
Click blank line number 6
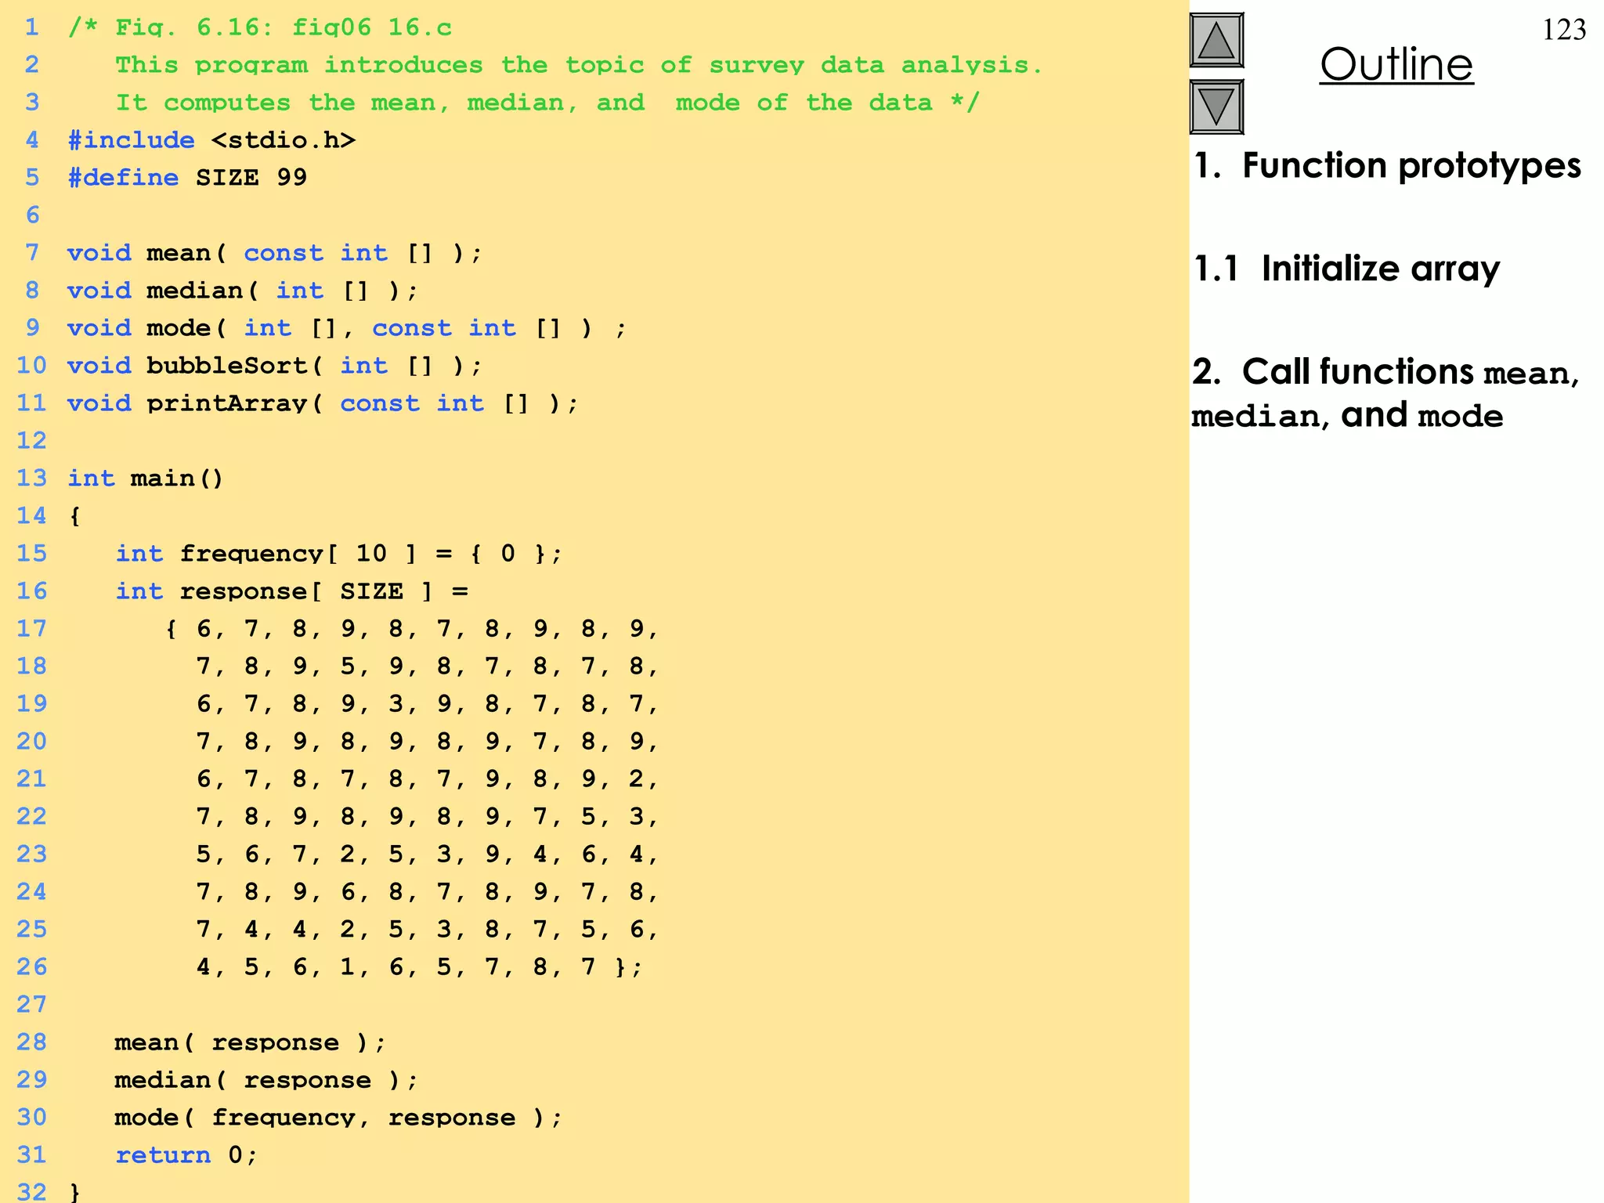(32, 215)
